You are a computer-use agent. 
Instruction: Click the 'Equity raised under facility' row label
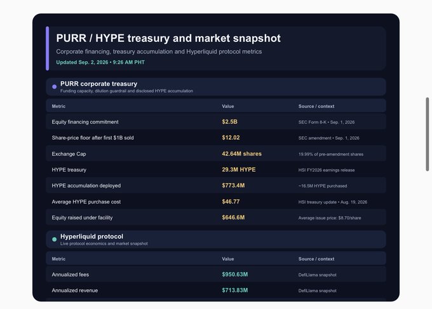82,217
